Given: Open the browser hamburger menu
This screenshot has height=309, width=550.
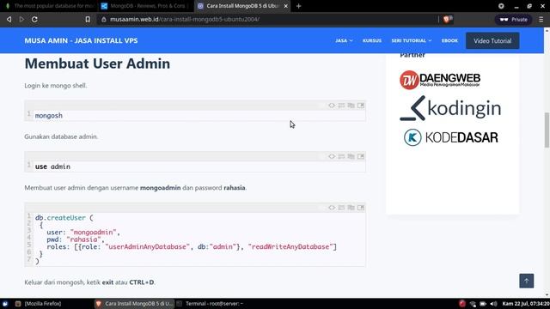Looking at the screenshot, I should [x=541, y=20].
